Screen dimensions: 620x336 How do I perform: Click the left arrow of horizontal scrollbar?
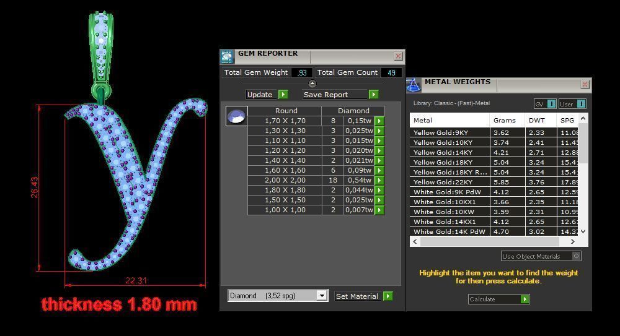tap(415, 241)
